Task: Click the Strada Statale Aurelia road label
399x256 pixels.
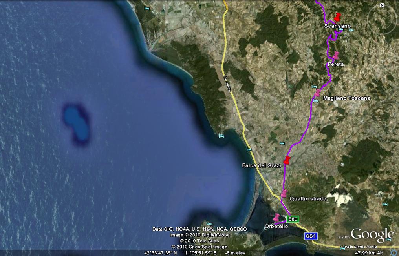Action: pos(359,247)
